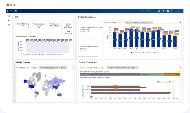Click the Forecast Comparison download arrow
The width and height of the screenshot is (190, 113).
coord(180,68)
